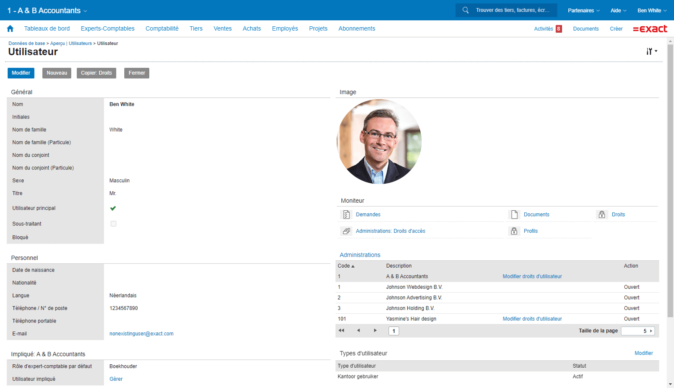Expand the A & B Accountants company dropdown

tap(47, 10)
